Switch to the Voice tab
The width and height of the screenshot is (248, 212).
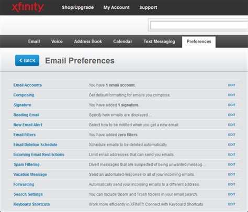[57, 41]
